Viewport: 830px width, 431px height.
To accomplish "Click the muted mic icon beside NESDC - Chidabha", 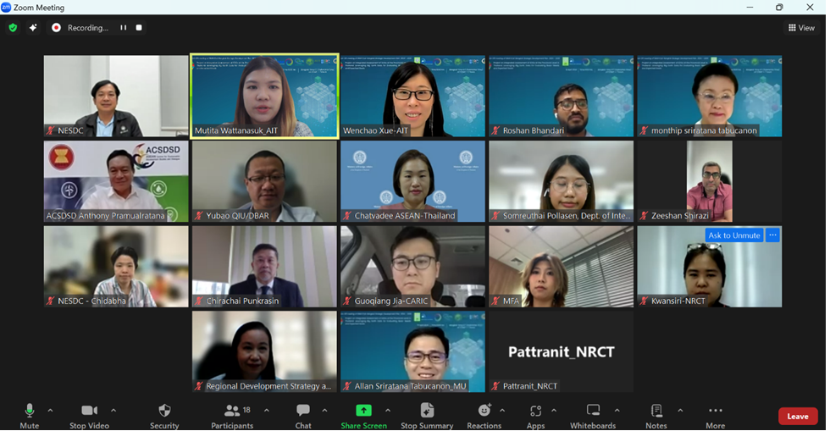I will click(50, 301).
